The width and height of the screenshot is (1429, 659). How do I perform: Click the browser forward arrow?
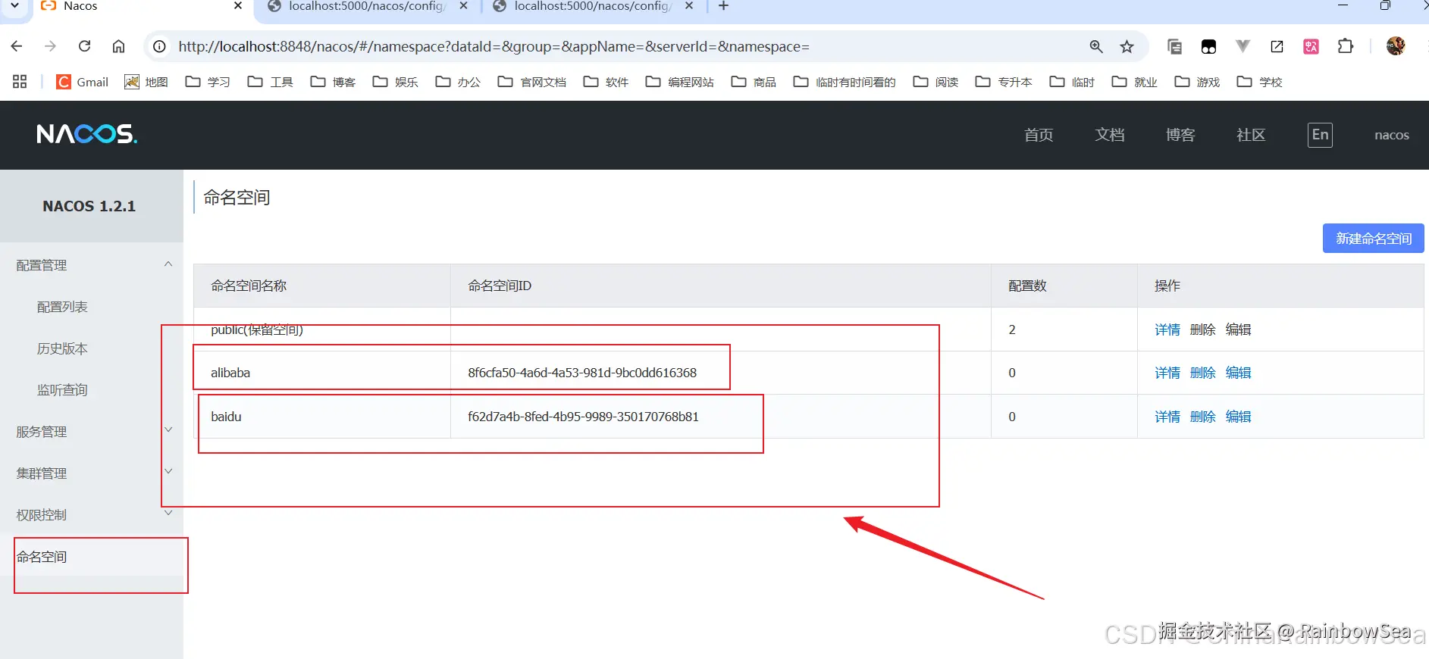[x=50, y=46]
